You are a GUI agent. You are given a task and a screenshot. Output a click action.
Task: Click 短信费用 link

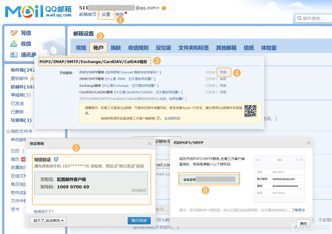point(139,190)
